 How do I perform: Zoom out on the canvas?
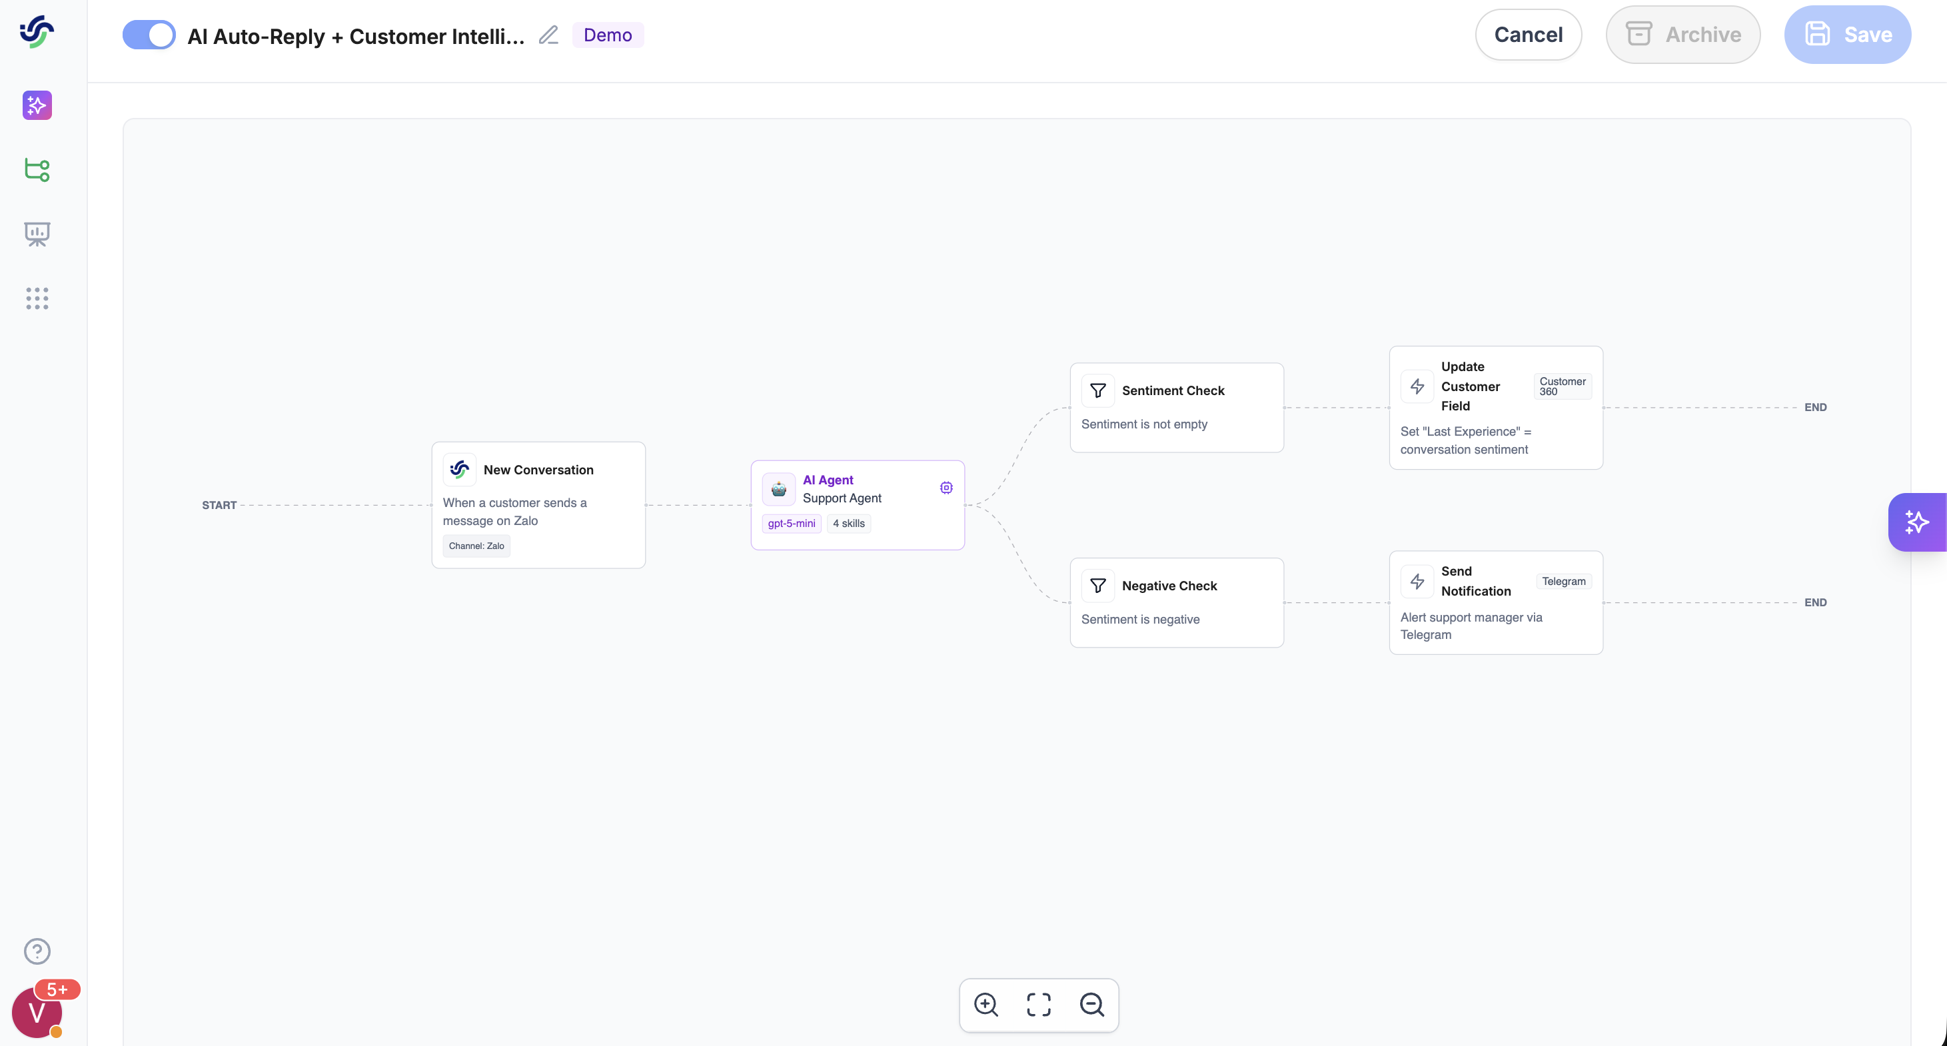pos(1092,1005)
